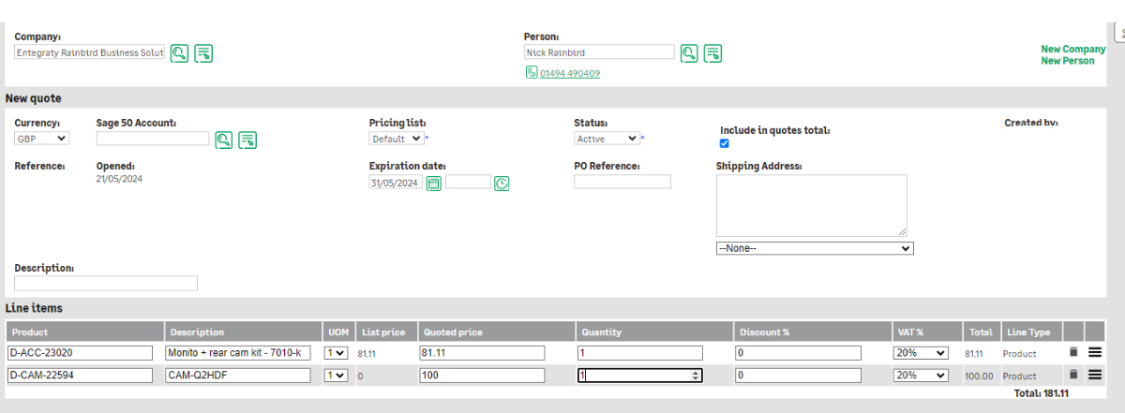Click the Discount % field for D-CAM-22594 row
The width and height of the screenshot is (1125, 413).
(x=798, y=375)
